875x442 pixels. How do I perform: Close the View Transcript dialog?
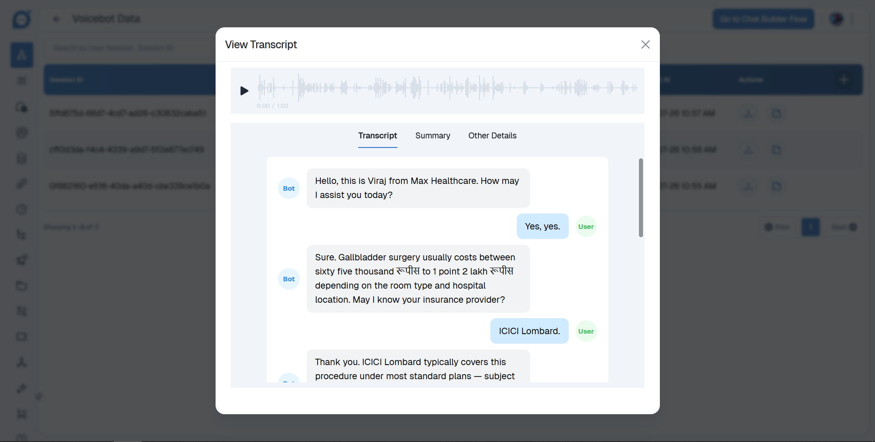pos(645,45)
